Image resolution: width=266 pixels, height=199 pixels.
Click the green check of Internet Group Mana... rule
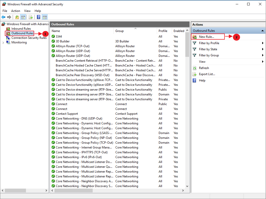coord(53,147)
